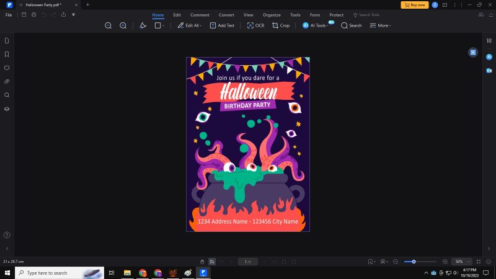Image resolution: width=496 pixels, height=279 pixels.
Task: Click the zoom slider in status bar
Action: click(x=414, y=262)
